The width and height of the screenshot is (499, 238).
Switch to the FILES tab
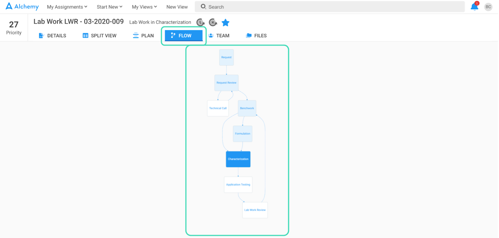[x=256, y=36]
